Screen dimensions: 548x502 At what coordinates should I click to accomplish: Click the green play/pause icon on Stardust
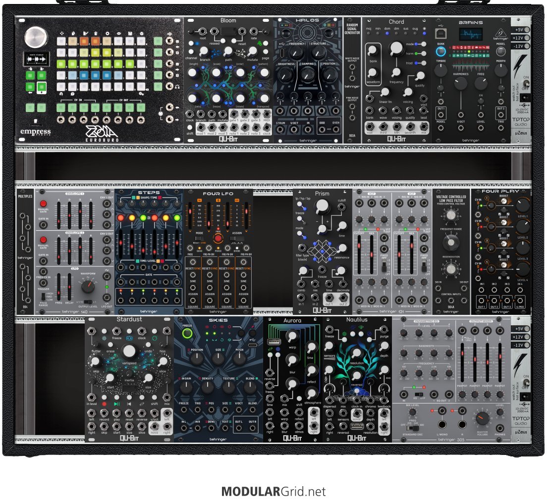117,404
